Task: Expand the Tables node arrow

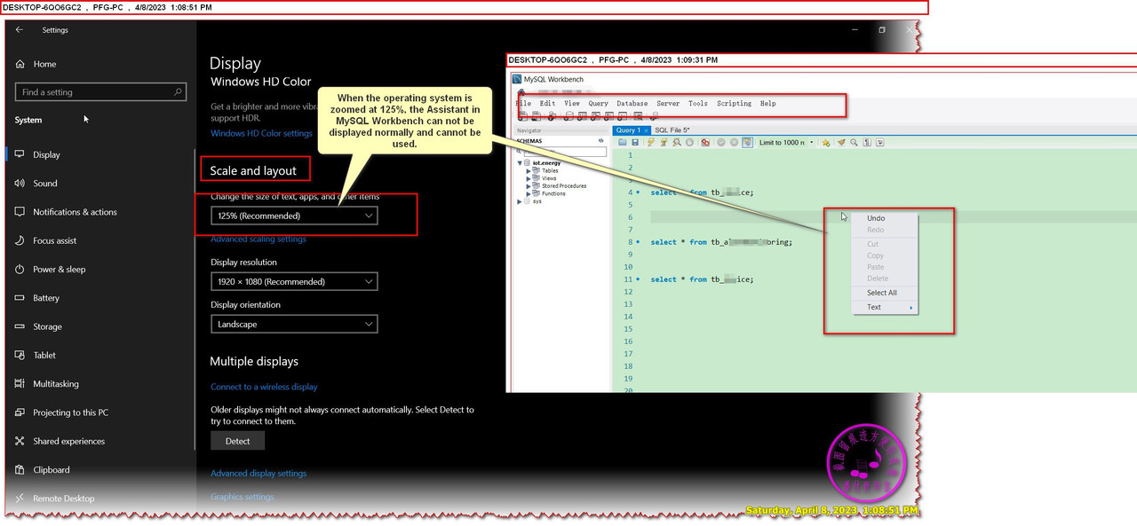Action: click(529, 171)
